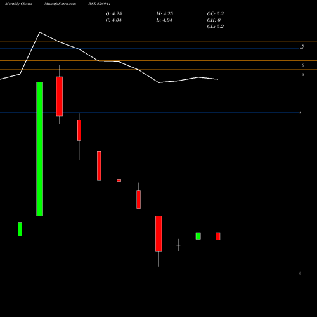Click the small green candle at far left
This screenshot has width=317, height=317.
point(20,229)
